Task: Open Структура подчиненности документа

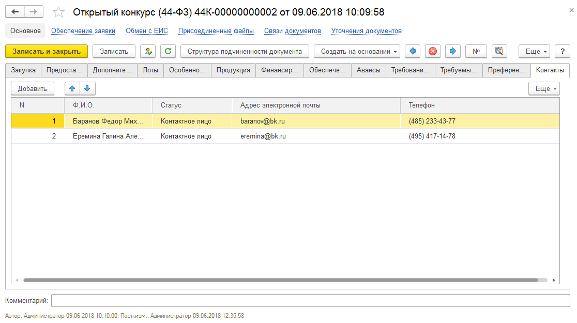Action: [x=245, y=52]
